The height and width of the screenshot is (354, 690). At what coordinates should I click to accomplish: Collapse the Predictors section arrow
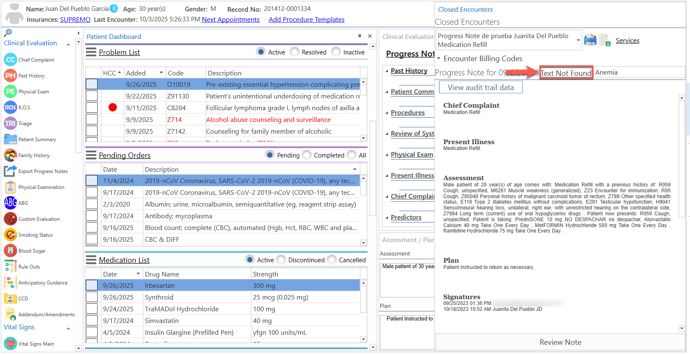coord(387,217)
